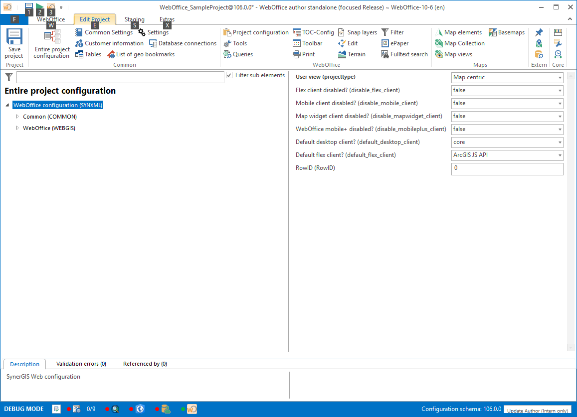577x417 pixels.
Task: Open the Basemaps configuration
Action: tap(507, 32)
